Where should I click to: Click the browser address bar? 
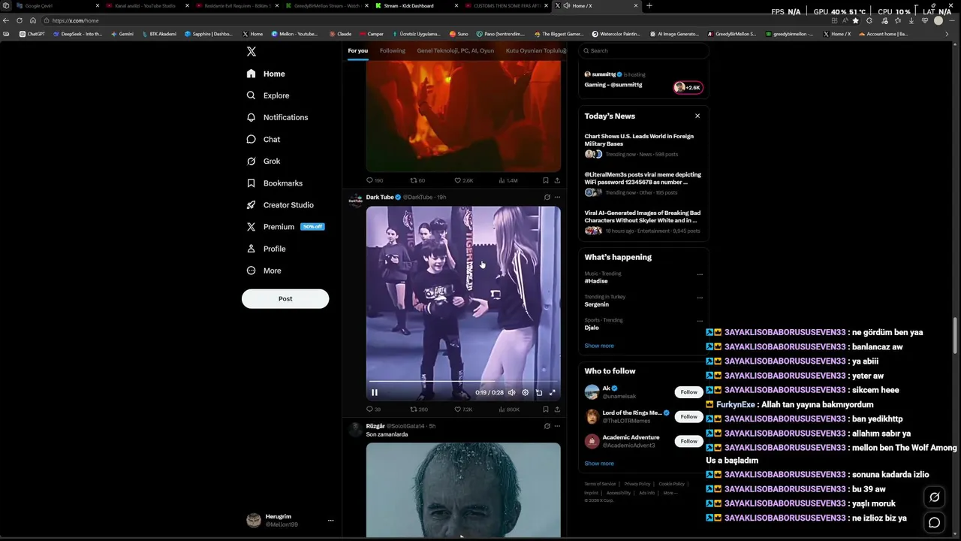click(x=435, y=20)
